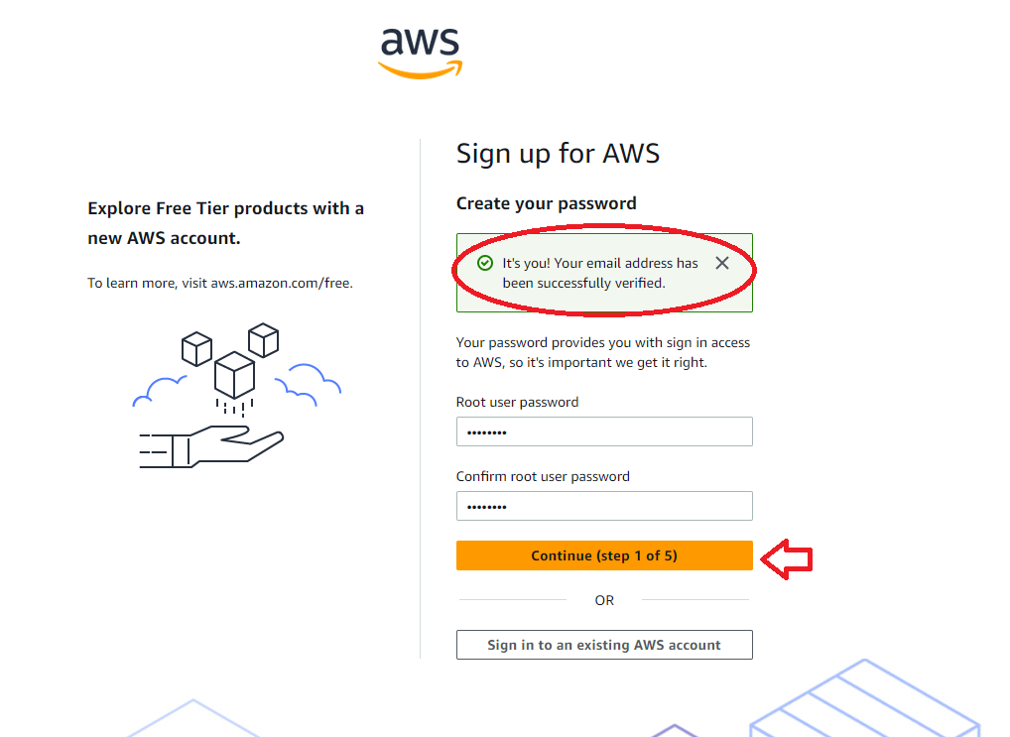
Task: Open Sign in to an existing AWS account
Action: 604,645
